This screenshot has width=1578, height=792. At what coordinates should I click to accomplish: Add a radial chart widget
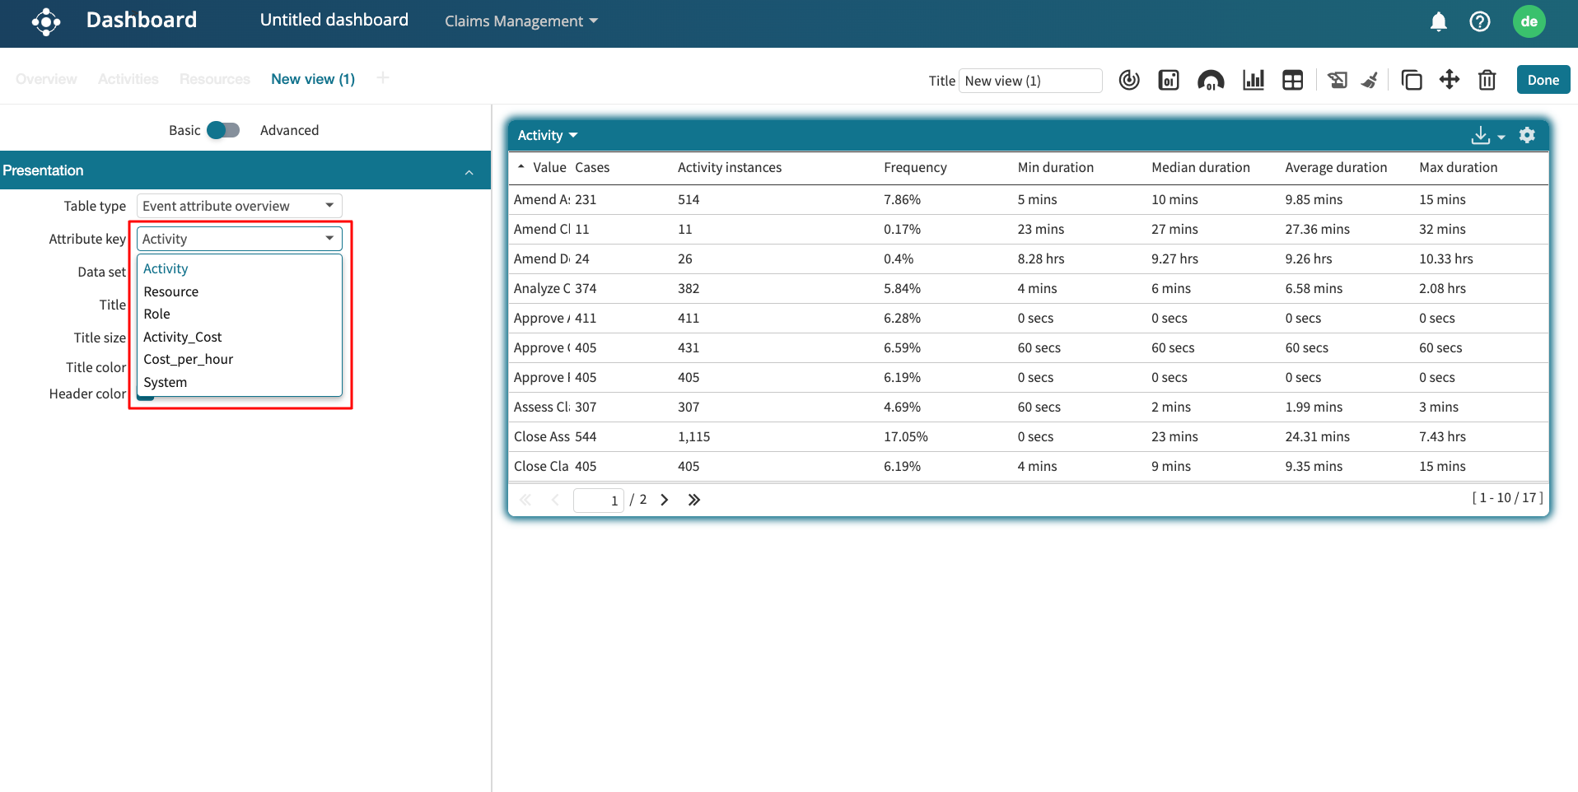coord(1129,80)
